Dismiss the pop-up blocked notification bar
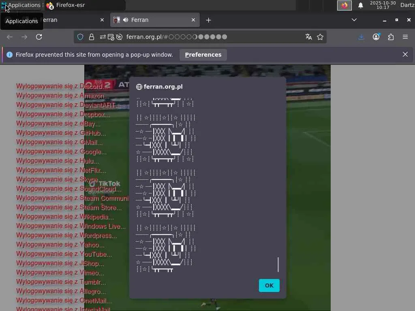 (x=405, y=55)
